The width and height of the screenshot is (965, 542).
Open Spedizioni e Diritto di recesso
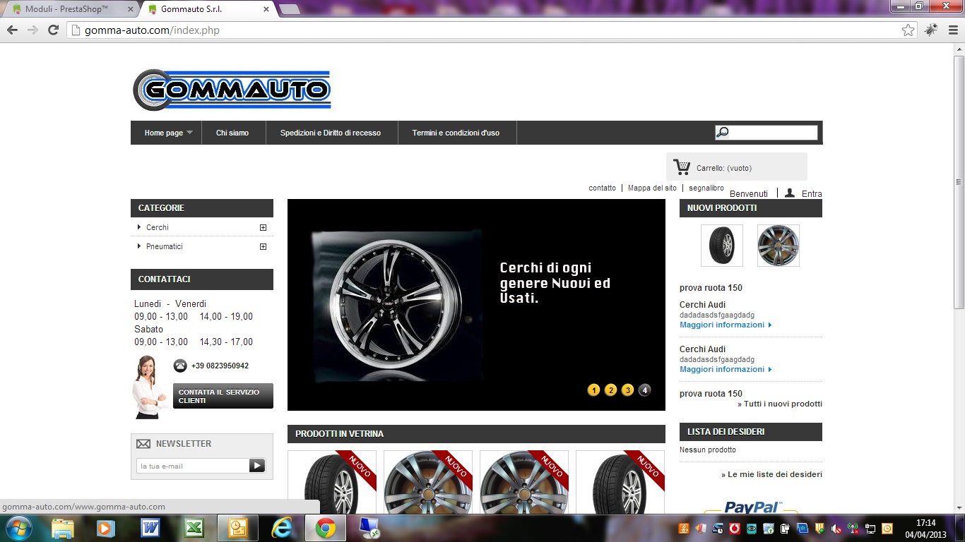(x=331, y=133)
